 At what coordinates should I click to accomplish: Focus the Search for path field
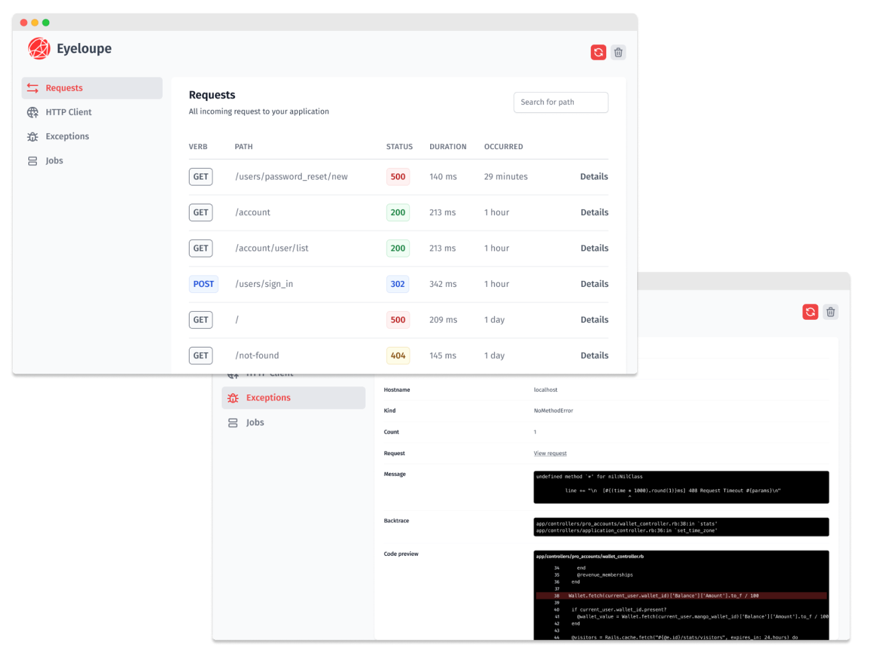point(560,102)
